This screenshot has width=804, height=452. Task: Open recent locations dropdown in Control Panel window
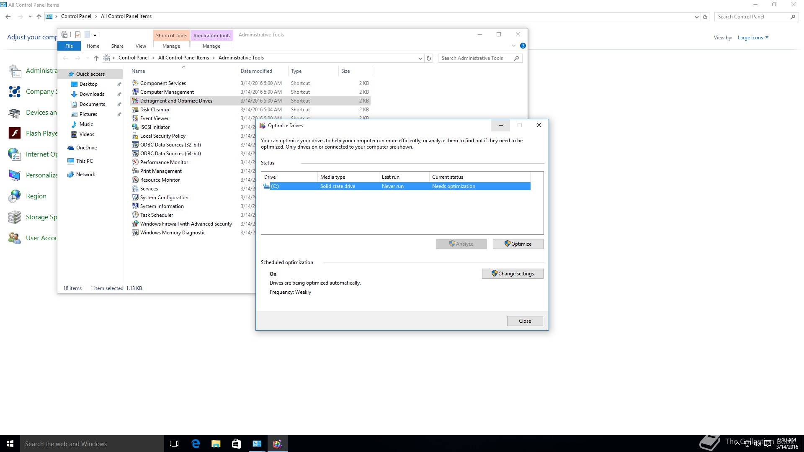click(x=30, y=17)
